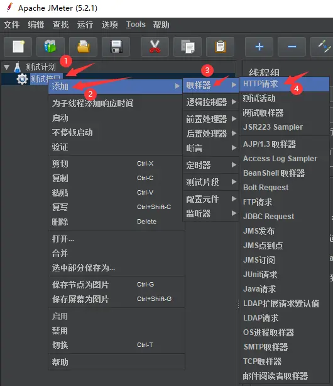This screenshot has width=333, height=386.
Task: Choose 邮件阅读者取样器 entry
Action: (x=284, y=376)
